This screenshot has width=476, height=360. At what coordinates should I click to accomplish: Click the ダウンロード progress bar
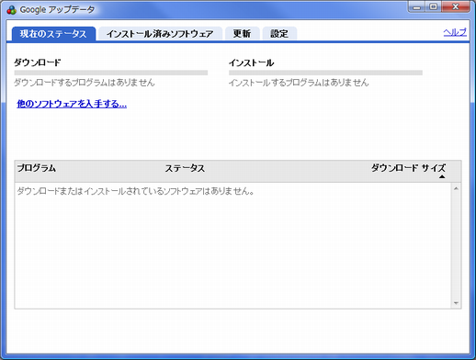111,73
